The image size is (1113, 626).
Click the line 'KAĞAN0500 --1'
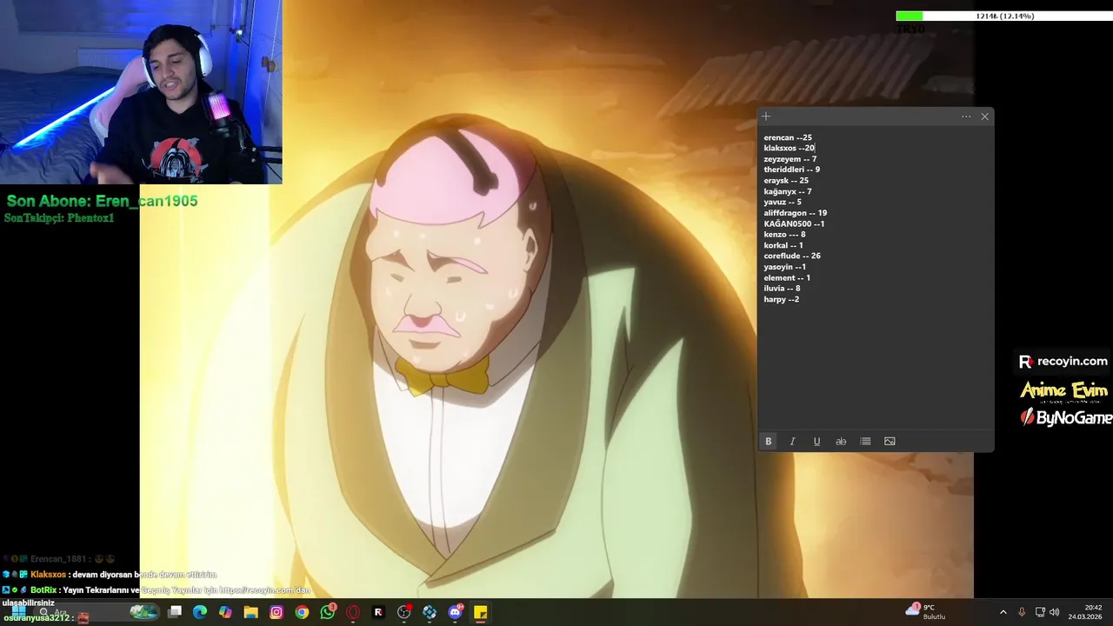coord(794,223)
